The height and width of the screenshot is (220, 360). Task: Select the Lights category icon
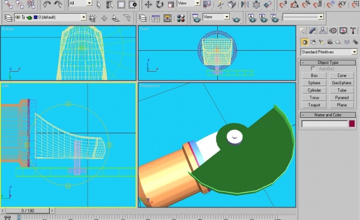coord(322,42)
